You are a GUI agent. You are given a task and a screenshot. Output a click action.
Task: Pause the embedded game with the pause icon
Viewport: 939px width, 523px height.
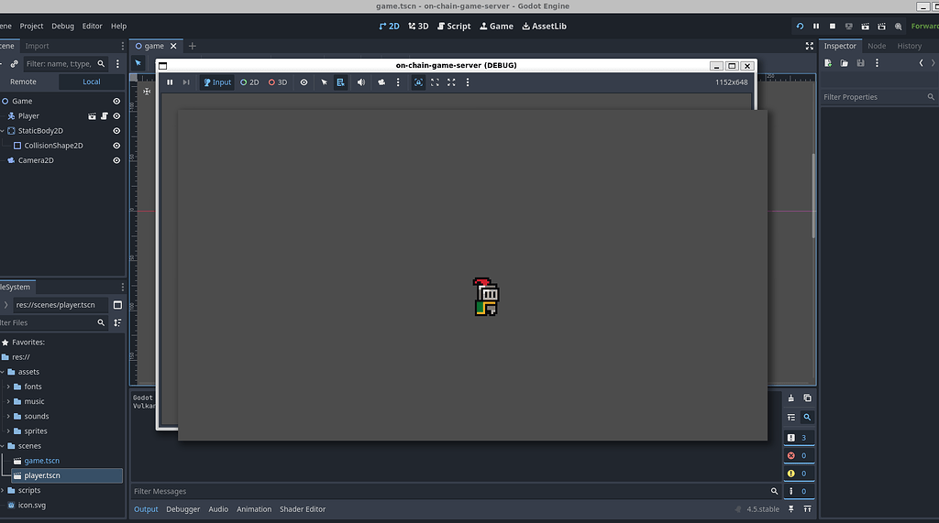170,82
